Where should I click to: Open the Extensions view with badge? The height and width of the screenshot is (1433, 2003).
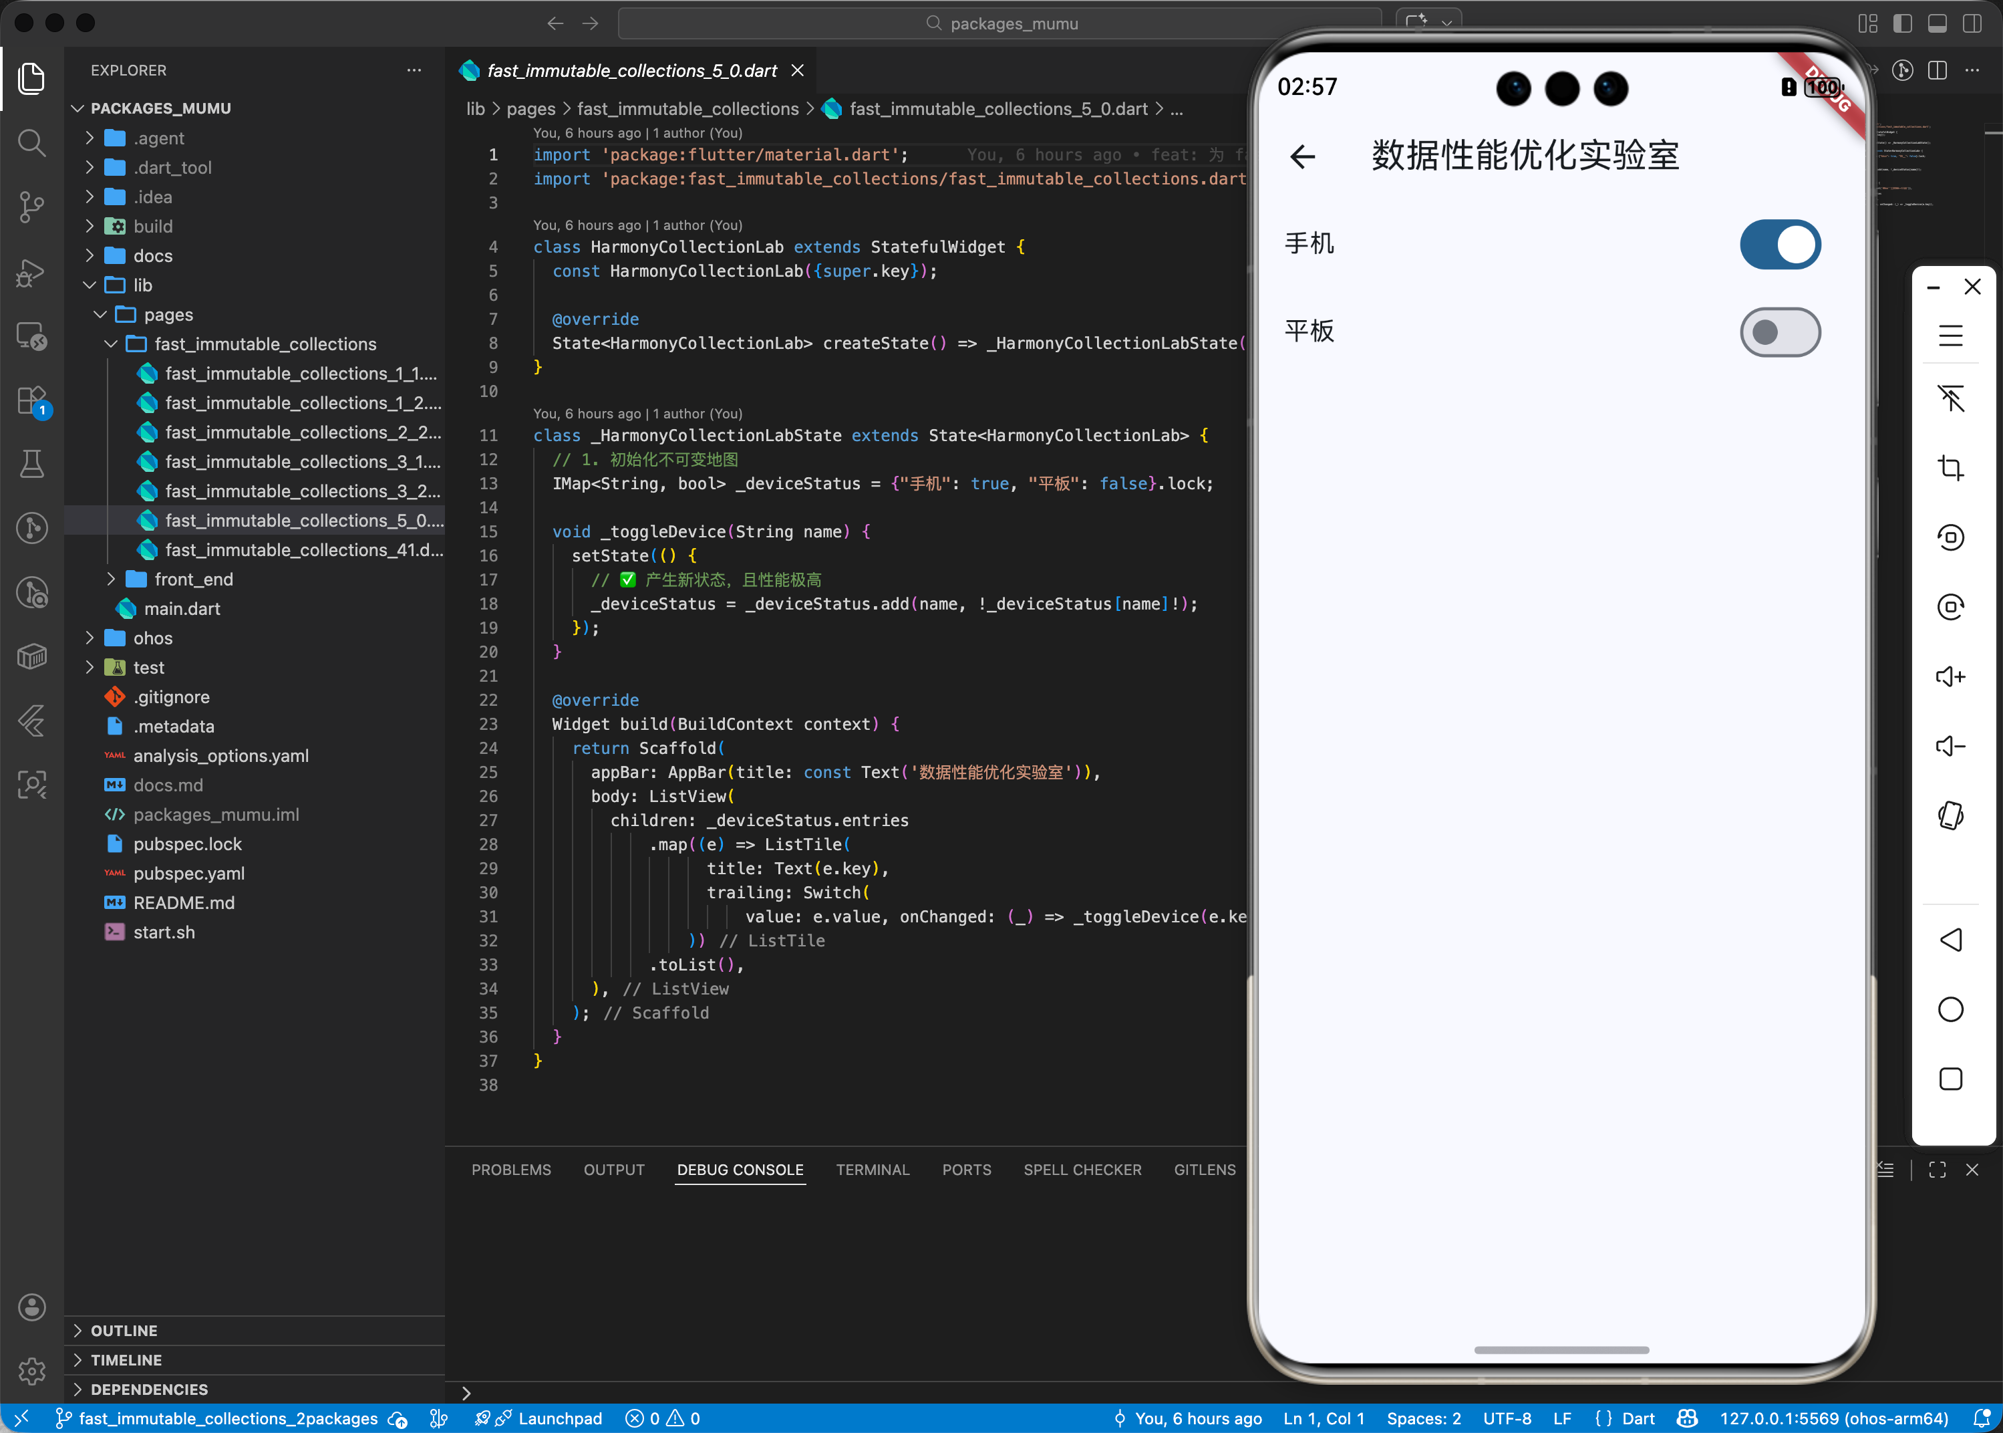pyautogui.click(x=32, y=400)
